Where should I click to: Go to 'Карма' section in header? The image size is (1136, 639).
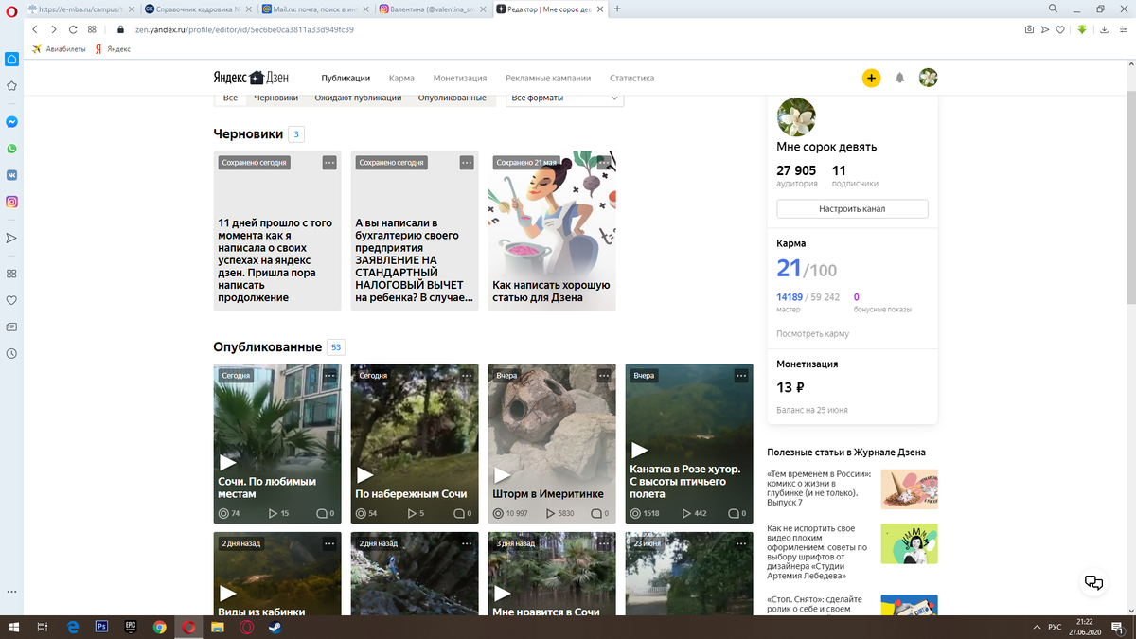tap(401, 78)
